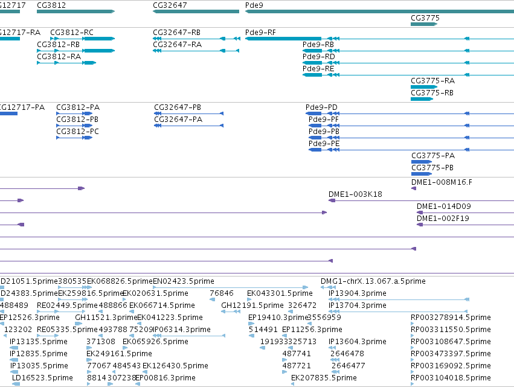
Task: Click protein label CG3812-PA
Action: coord(78,107)
